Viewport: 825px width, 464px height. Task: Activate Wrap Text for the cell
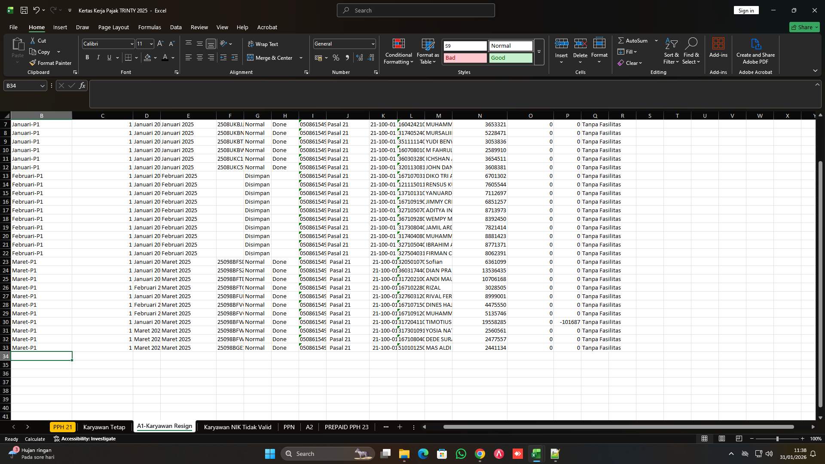tap(262, 44)
